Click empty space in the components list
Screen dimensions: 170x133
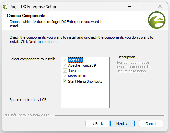(x=85, y=96)
